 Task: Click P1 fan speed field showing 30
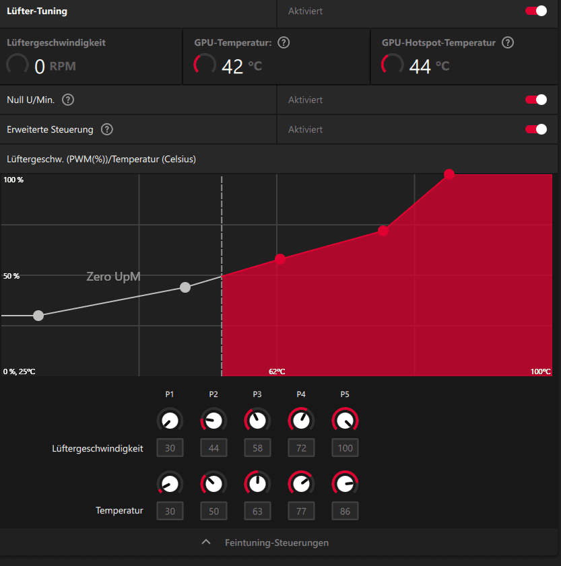click(170, 448)
